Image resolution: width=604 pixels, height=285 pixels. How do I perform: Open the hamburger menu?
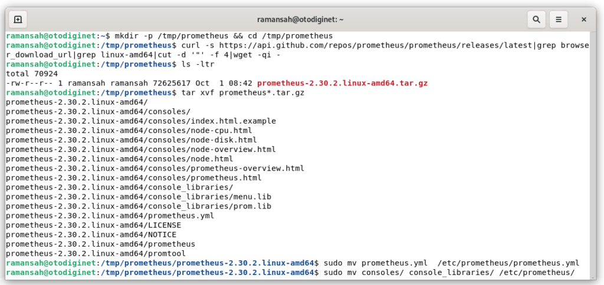(559, 19)
